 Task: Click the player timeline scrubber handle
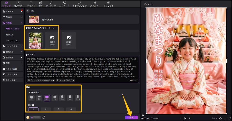click(x=143, y=115)
